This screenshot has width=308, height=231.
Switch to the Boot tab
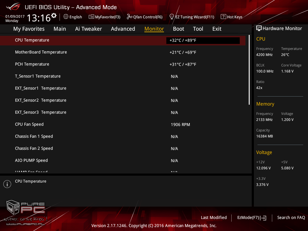[x=178, y=29]
